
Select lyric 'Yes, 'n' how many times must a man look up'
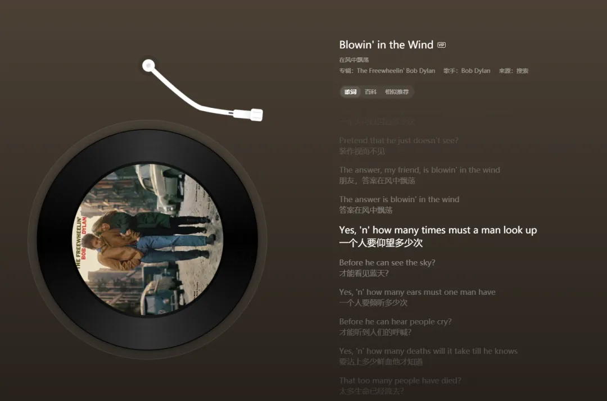click(x=438, y=230)
